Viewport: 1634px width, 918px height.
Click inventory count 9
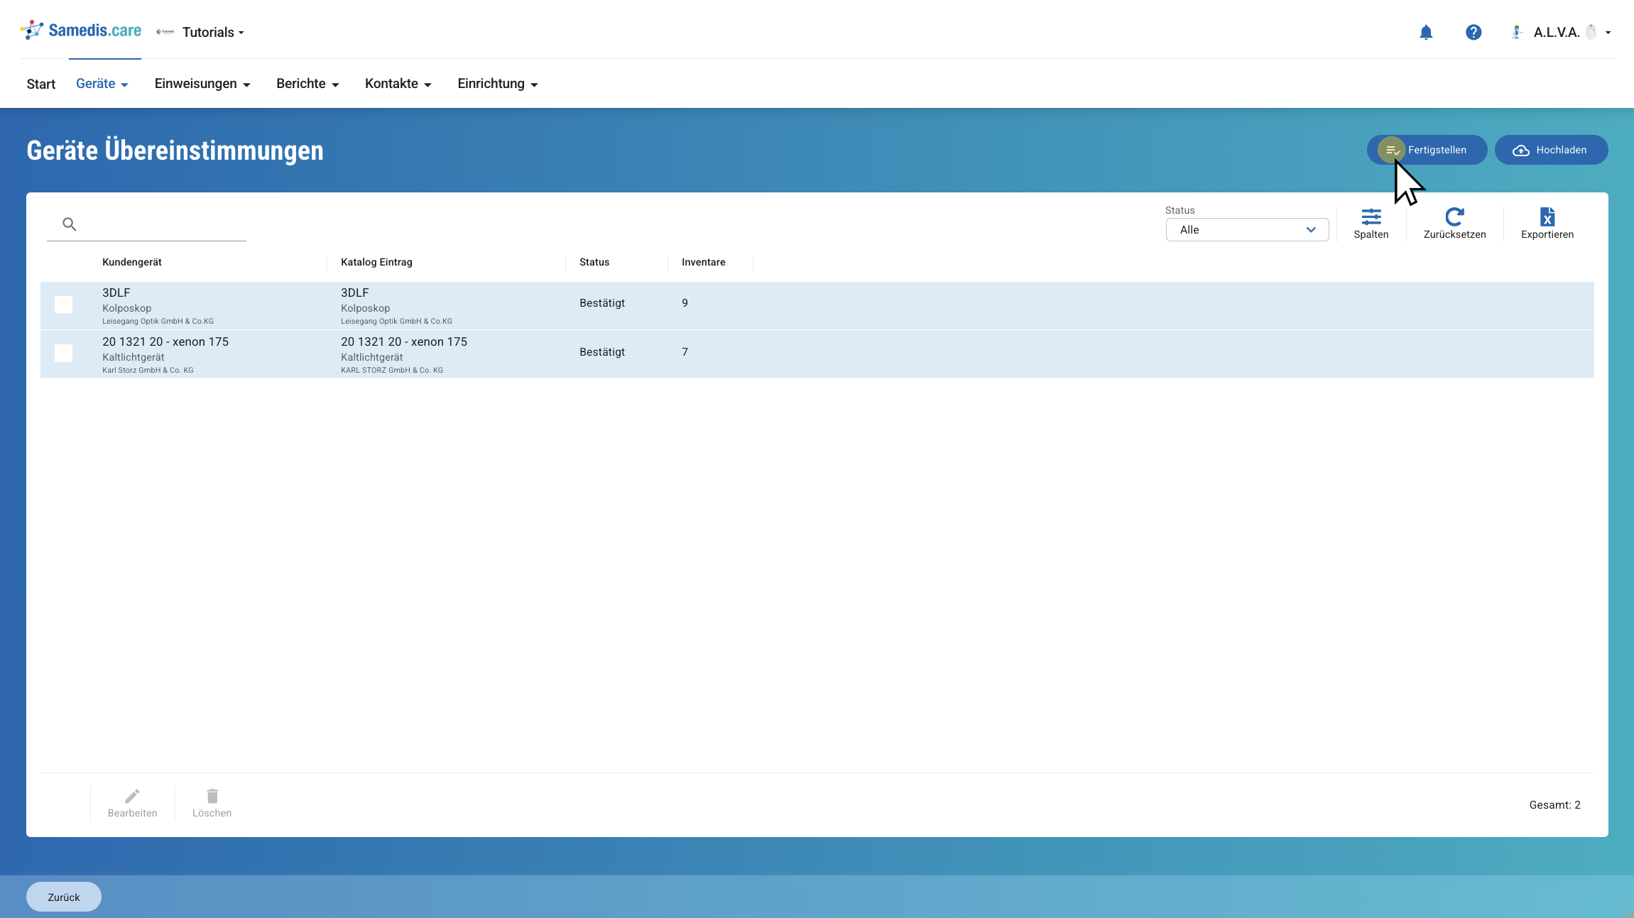(x=685, y=303)
